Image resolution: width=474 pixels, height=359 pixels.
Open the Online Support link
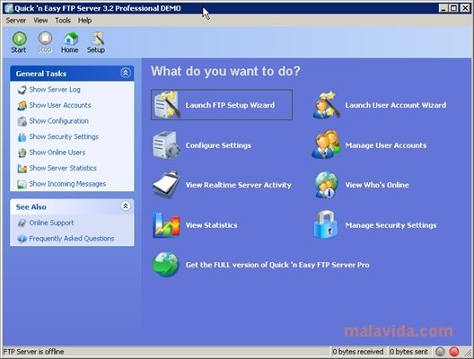pos(51,223)
